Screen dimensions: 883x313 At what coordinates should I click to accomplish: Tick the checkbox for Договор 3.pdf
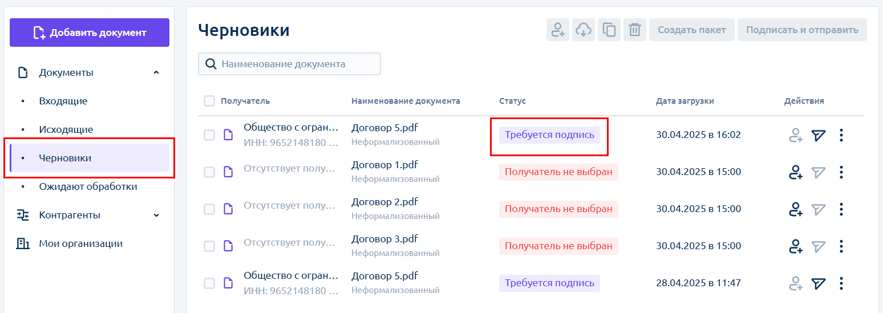[x=209, y=246]
